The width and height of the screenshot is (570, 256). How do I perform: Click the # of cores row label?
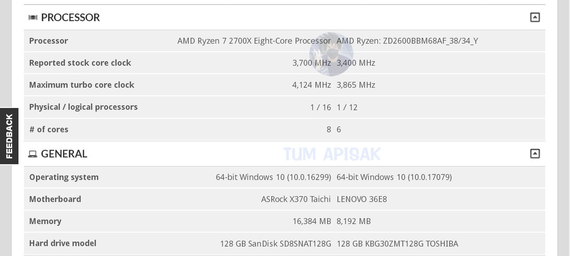[x=49, y=130]
